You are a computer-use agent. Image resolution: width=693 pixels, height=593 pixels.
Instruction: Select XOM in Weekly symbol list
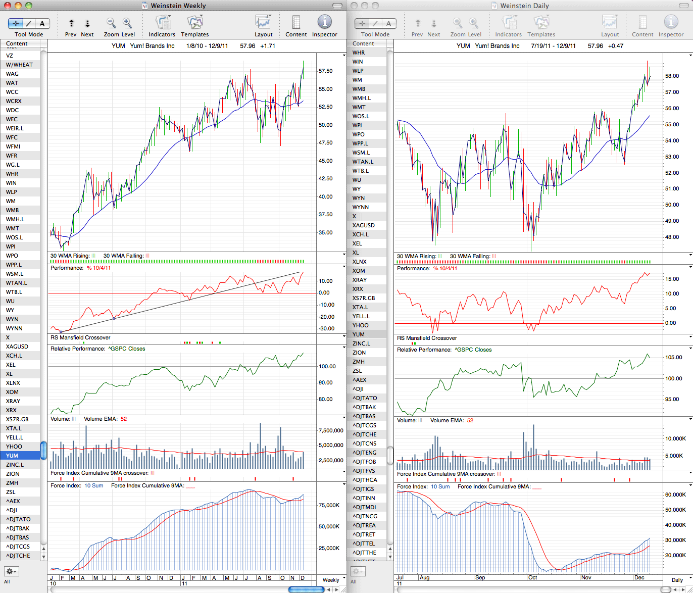[20, 392]
